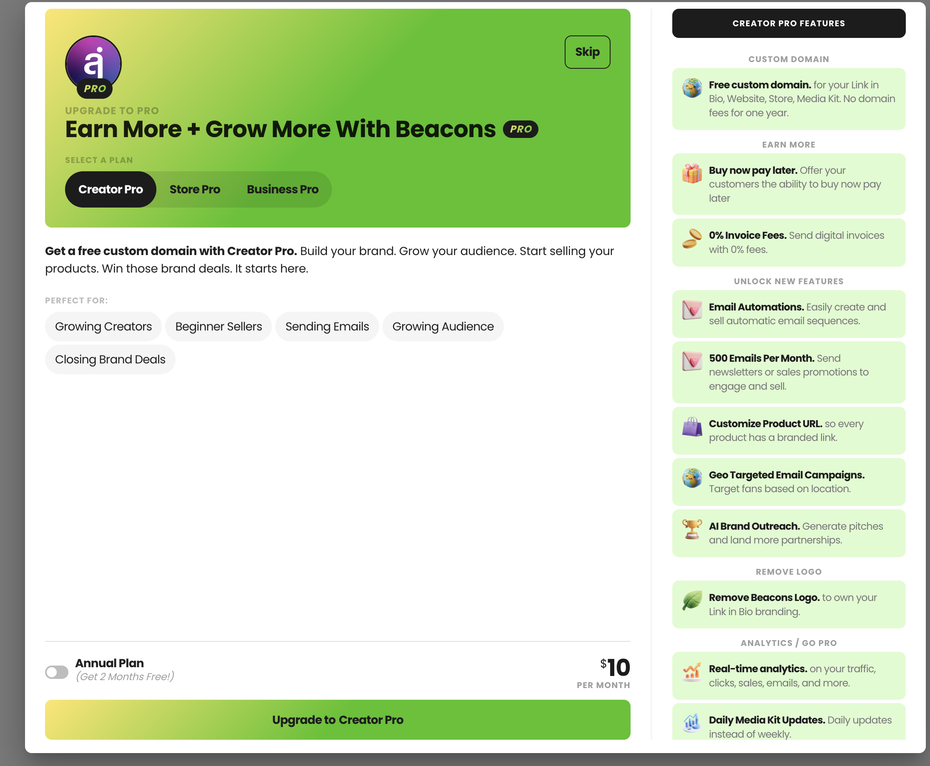930x766 pixels.
Task: Click the leaf icon beside Remove Beacons Logo
Action: 692,601
